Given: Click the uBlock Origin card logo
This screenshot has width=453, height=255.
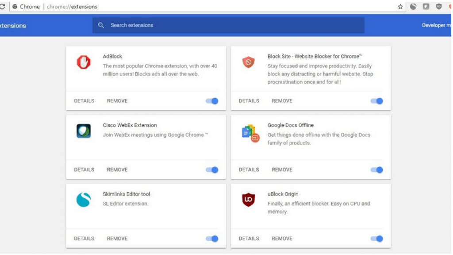Looking at the screenshot, I should click(x=248, y=200).
